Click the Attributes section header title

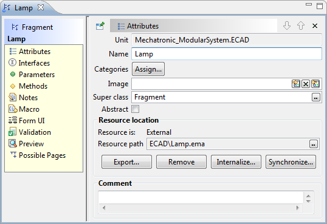[x=143, y=26]
